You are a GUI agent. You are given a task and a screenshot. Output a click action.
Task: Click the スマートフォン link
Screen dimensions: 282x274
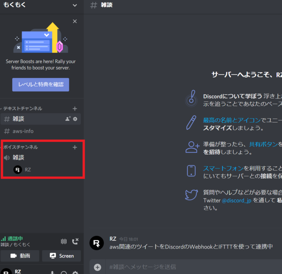(223, 168)
